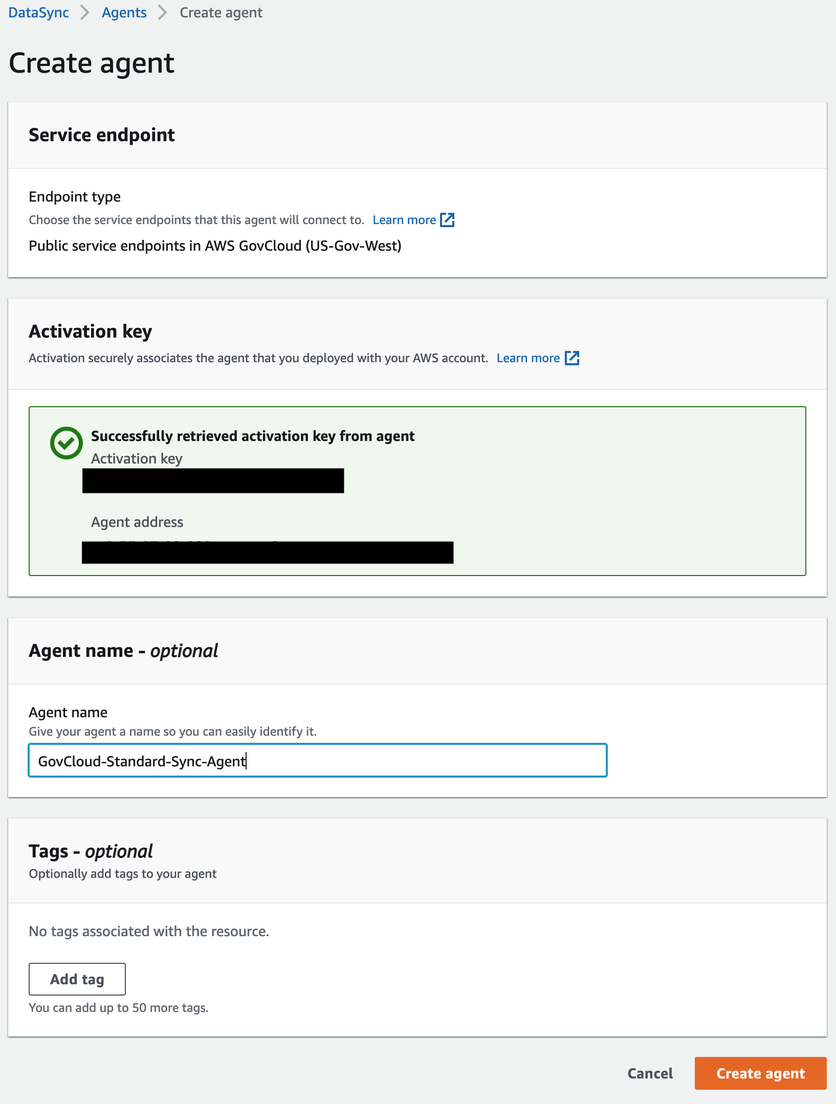Open Activation key Learn more link
836x1104 pixels.
pos(528,358)
